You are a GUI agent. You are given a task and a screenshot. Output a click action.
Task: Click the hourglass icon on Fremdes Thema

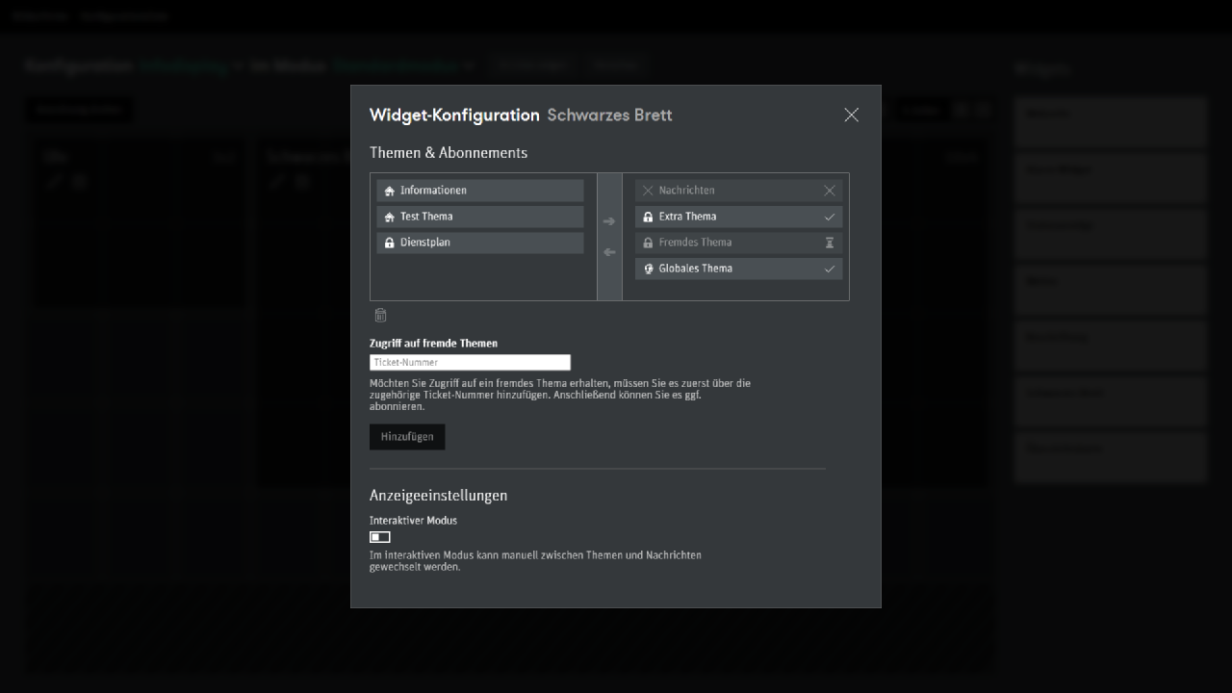(830, 243)
